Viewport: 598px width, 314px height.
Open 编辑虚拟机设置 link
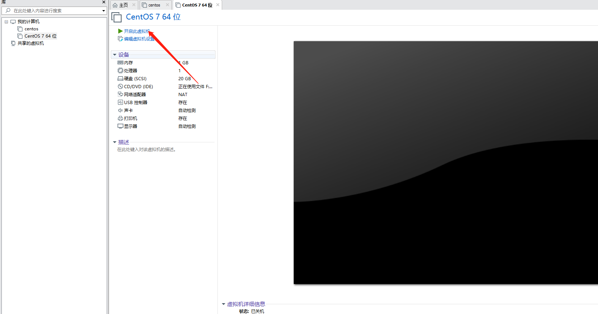(139, 39)
